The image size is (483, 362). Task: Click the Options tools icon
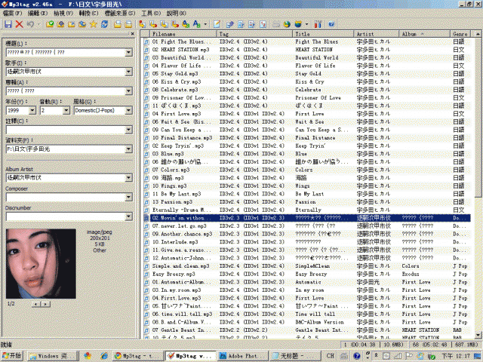point(318,24)
